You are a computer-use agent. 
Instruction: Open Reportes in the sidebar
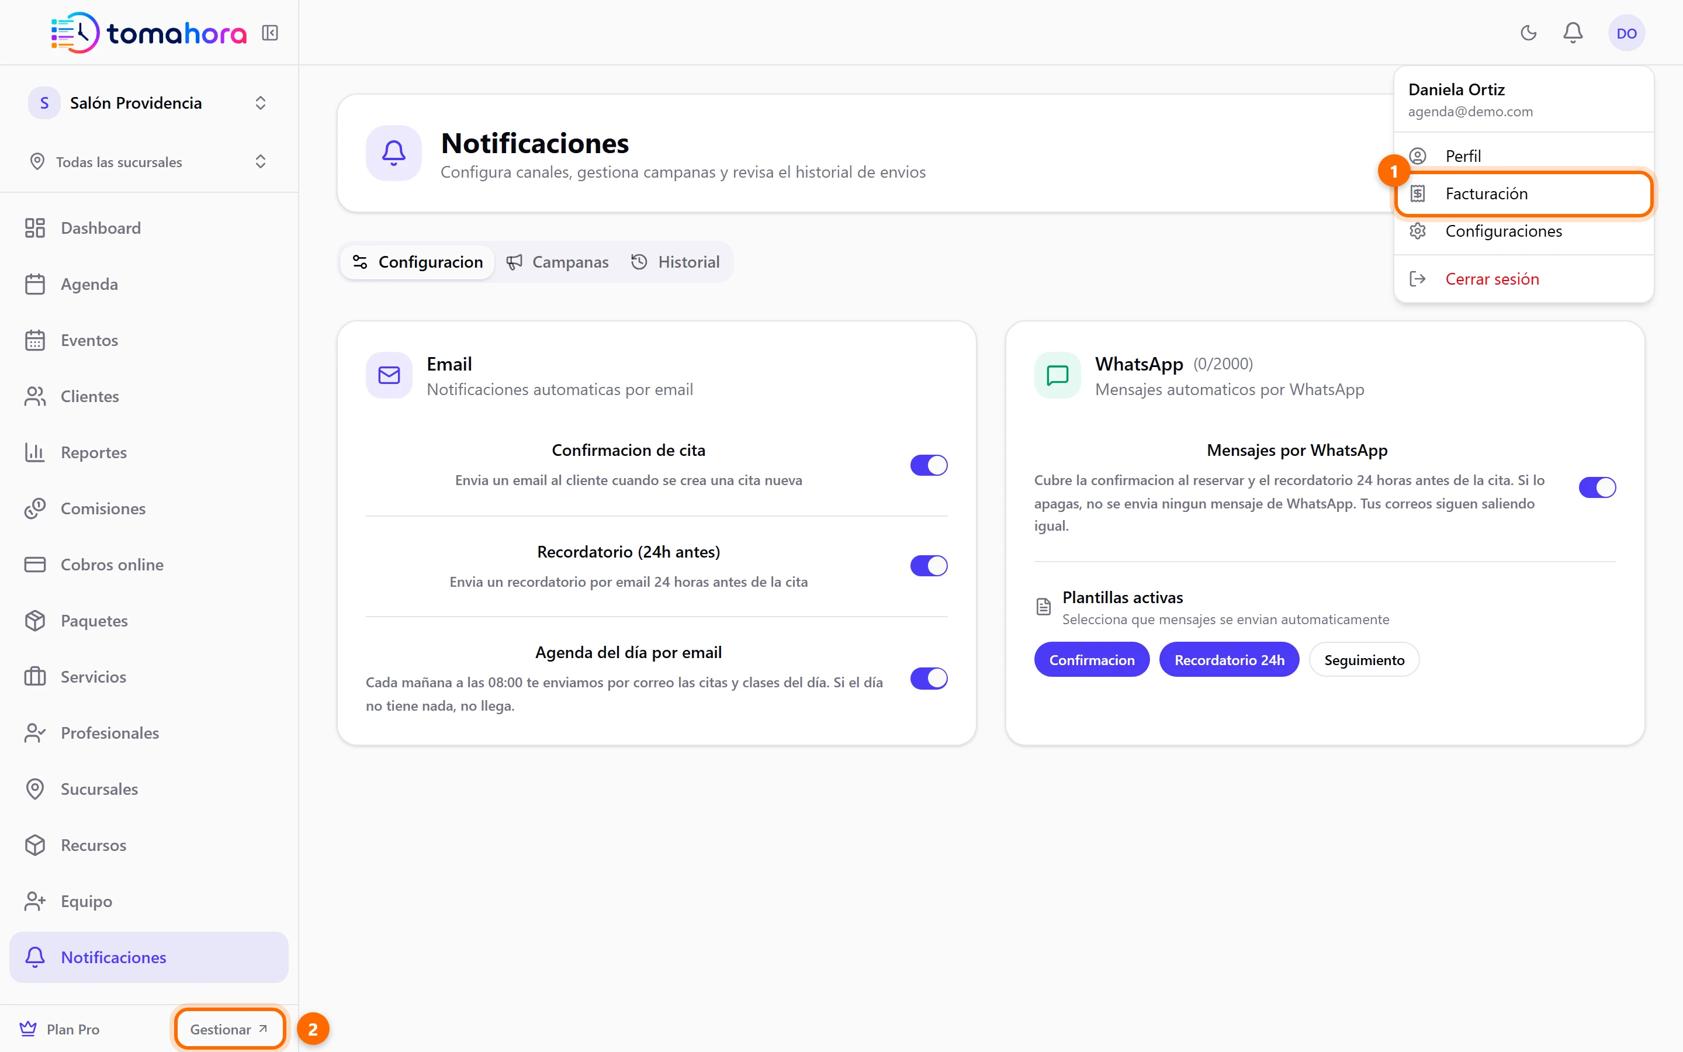click(149, 452)
